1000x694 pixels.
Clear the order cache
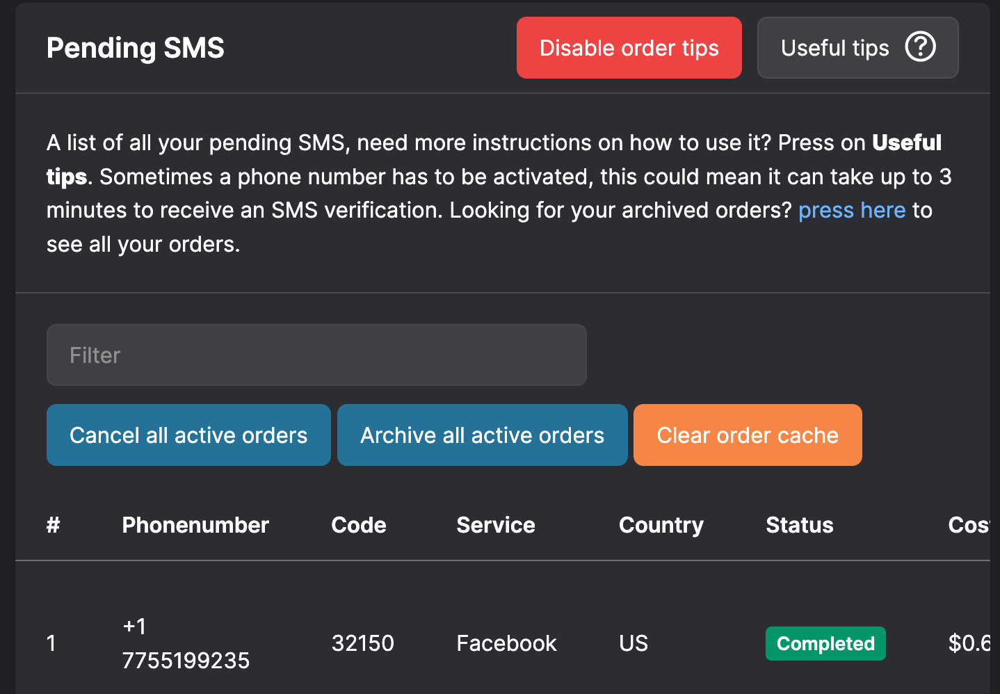(x=748, y=435)
